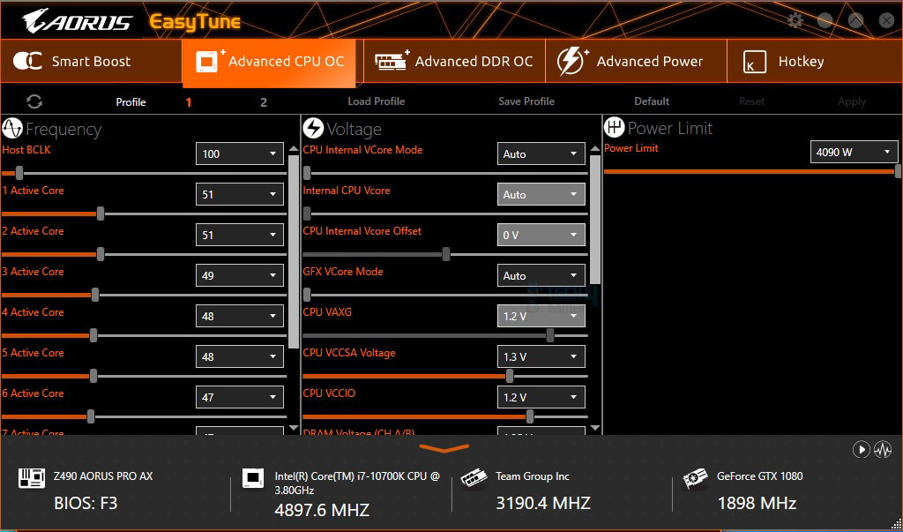Open the 1 Active Core ratio dropdown
903x532 pixels.
pos(240,194)
